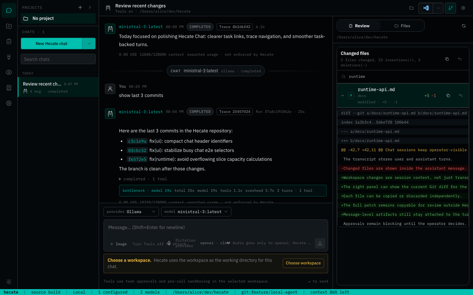Copy the full patch of Changed files
Image resolution: width=473 pixels, height=295 pixels.
447,59
